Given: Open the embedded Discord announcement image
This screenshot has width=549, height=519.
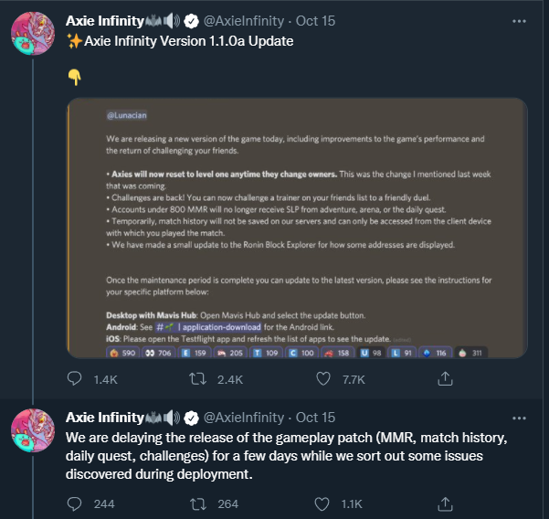Looking at the screenshot, I should point(297,228).
